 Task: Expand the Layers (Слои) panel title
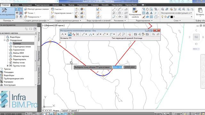click(x=177, y=20)
